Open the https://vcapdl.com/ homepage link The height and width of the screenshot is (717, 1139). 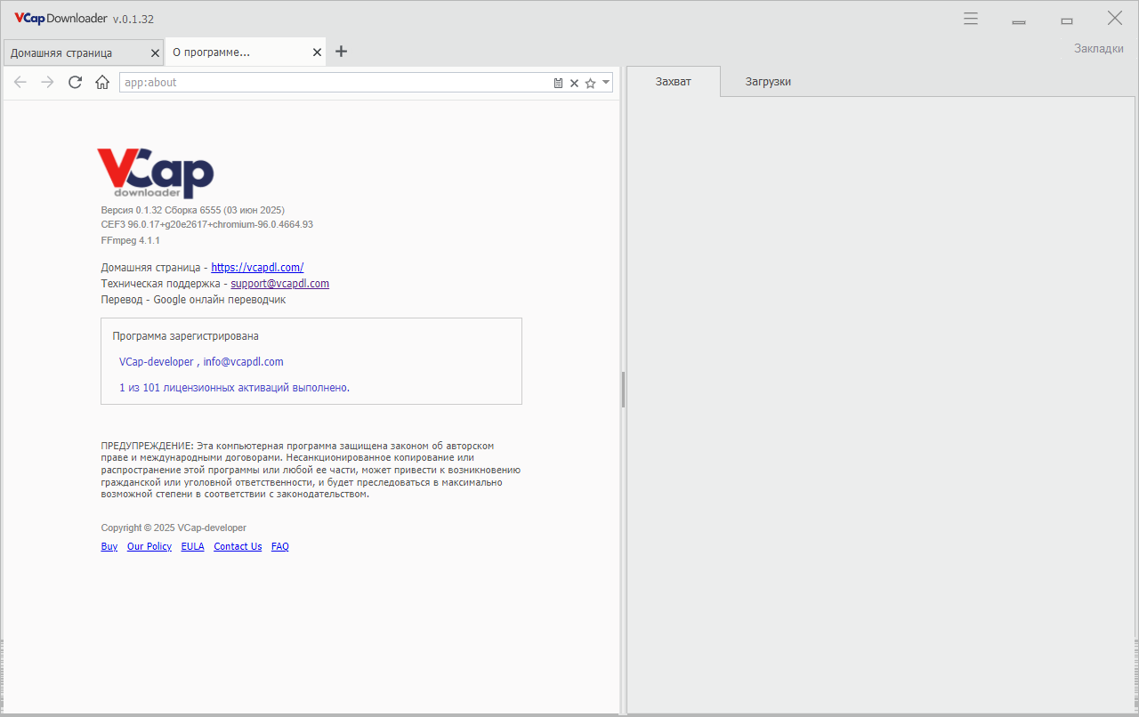coord(257,267)
